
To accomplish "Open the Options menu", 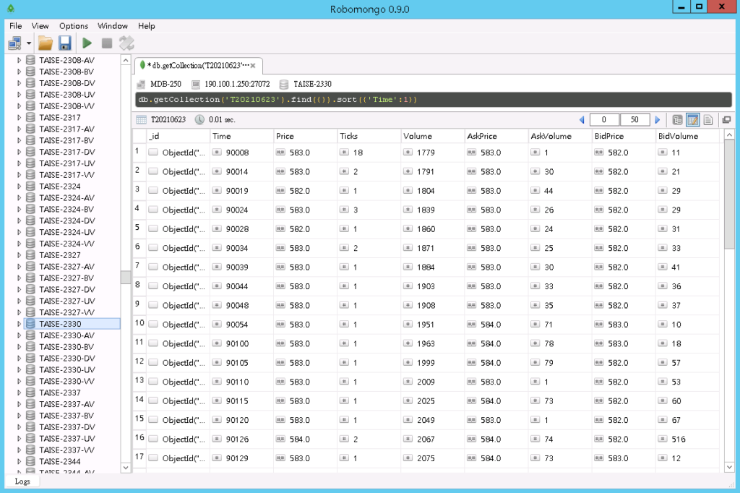I will 74,26.
